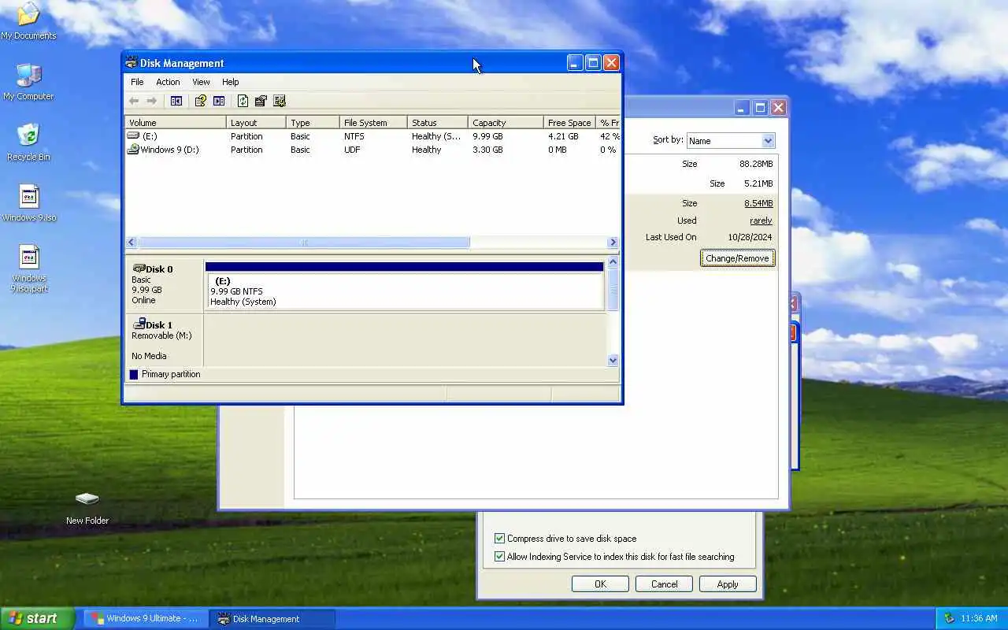Click the 'No Media' text under Disk 1
Viewport: 1008px width, 630px height.
[x=149, y=356]
